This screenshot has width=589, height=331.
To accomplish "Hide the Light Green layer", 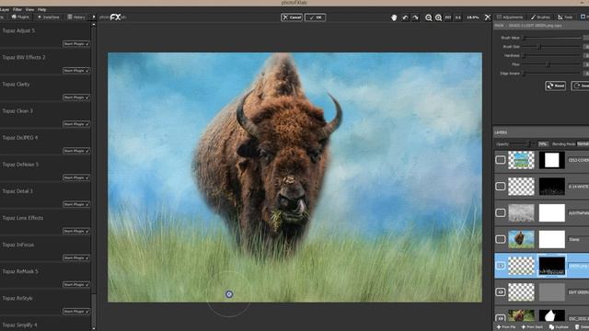I will click(x=501, y=292).
